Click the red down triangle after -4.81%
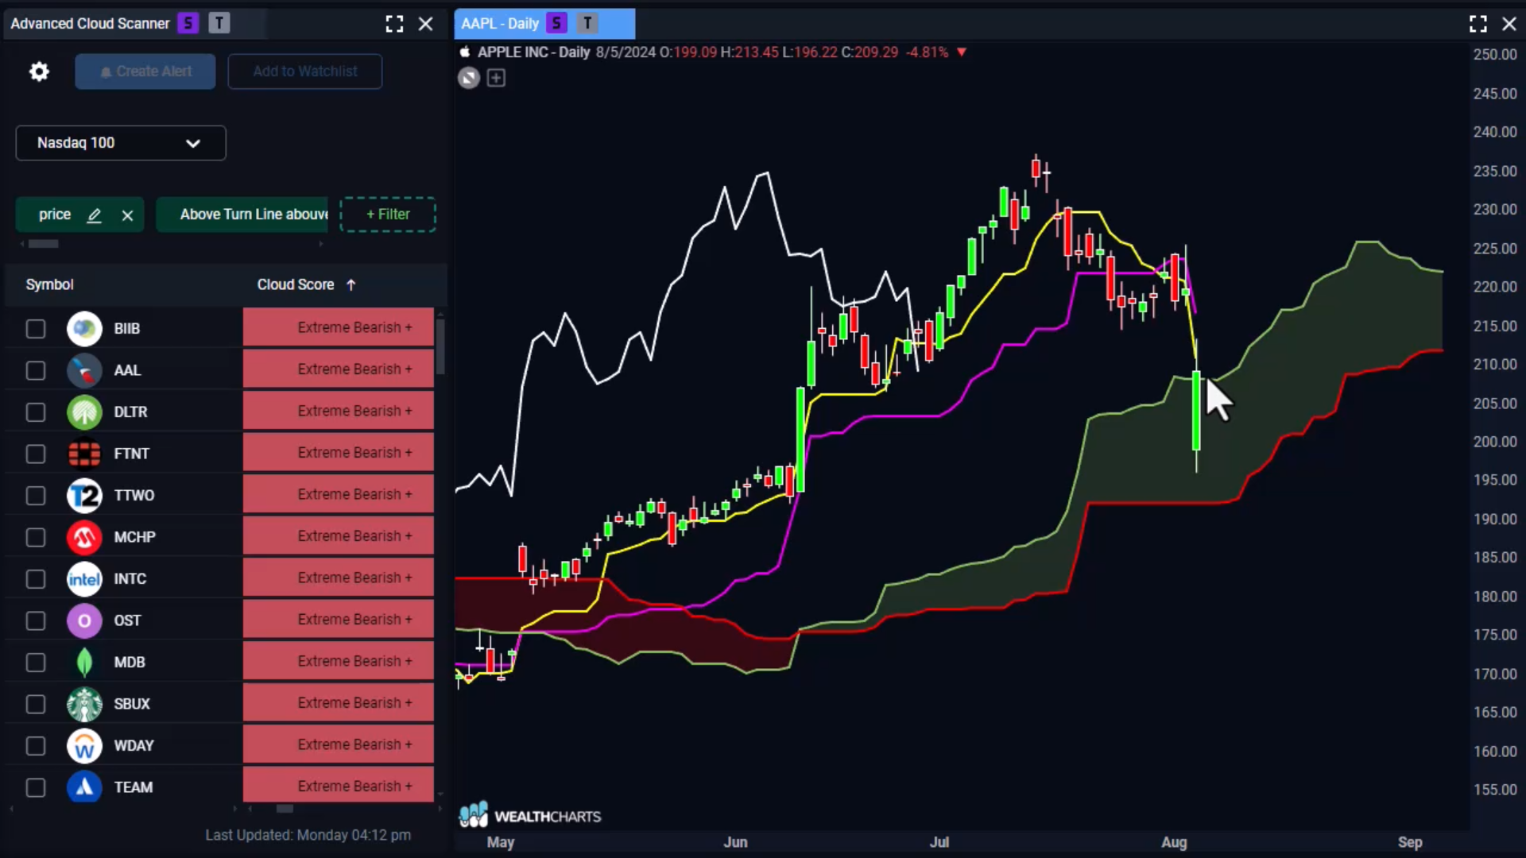This screenshot has height=858, width=1526. coord(962,52)
